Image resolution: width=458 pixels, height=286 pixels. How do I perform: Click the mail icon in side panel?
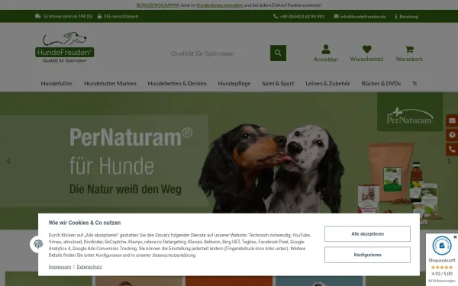point(452,121)
